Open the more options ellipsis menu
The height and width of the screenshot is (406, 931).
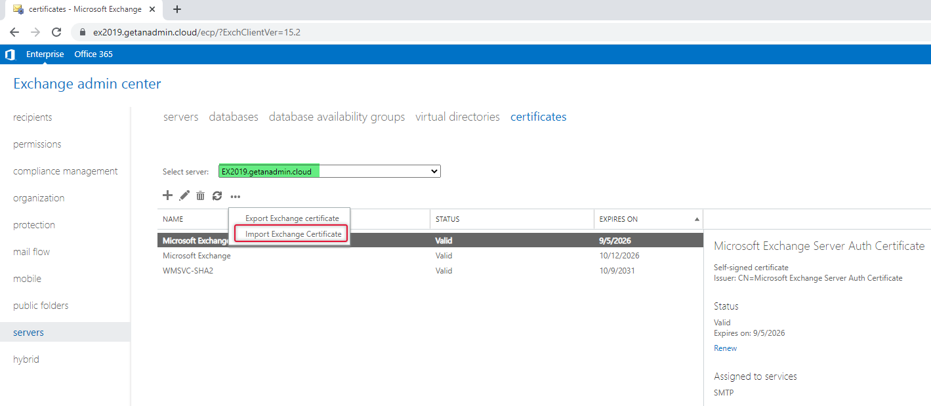pos(236,196)
